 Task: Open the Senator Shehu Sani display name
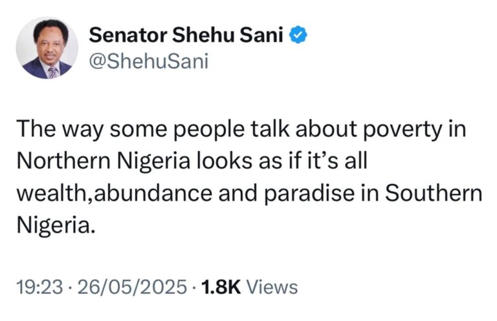[186, 35]
